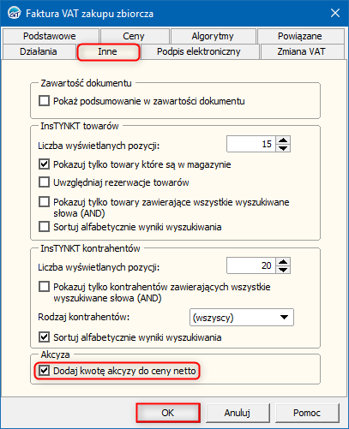Viewport: 349px width, 429px height.
Task: Open the Algorytmy tab
Action: 213,36
